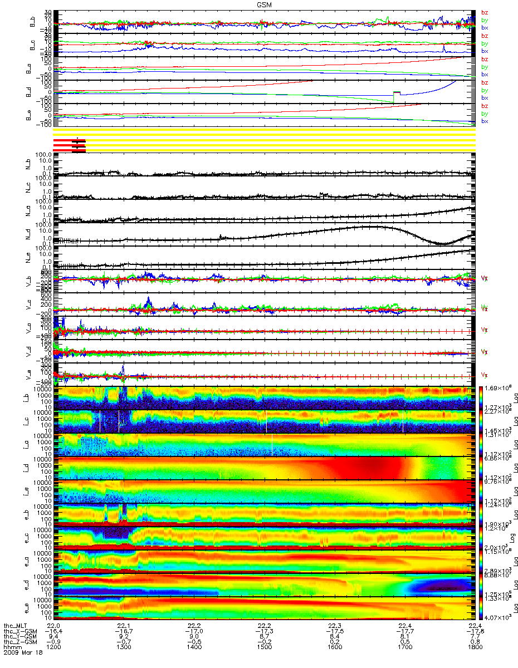Click the 22.3 MLT value
518x668 pixels.
(334, 626)
